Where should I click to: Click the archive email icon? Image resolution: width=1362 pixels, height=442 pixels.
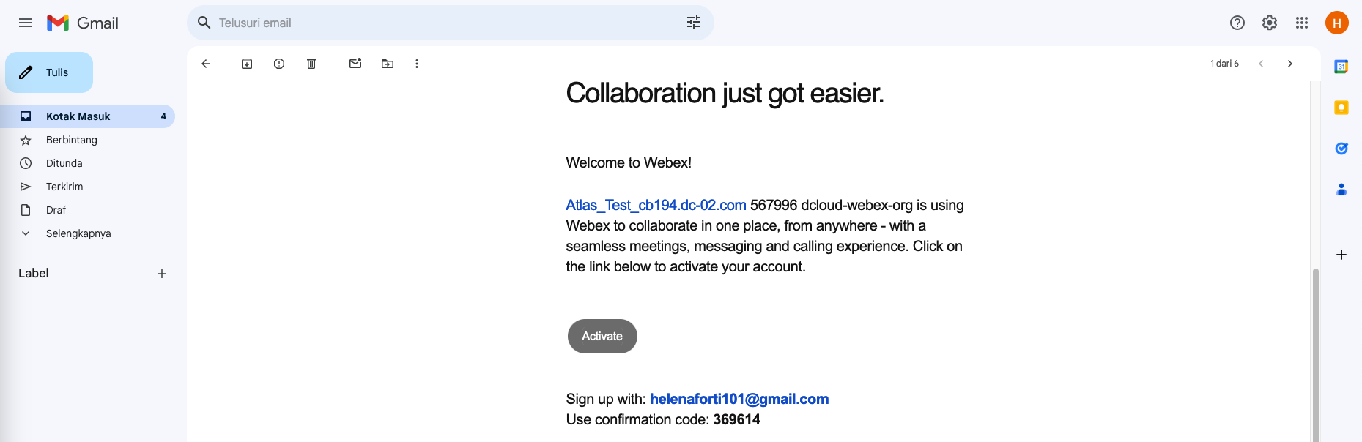point(247,64)
